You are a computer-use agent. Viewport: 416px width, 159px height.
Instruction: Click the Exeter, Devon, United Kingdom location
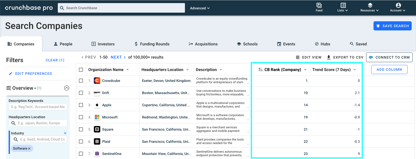click(166, 81)
